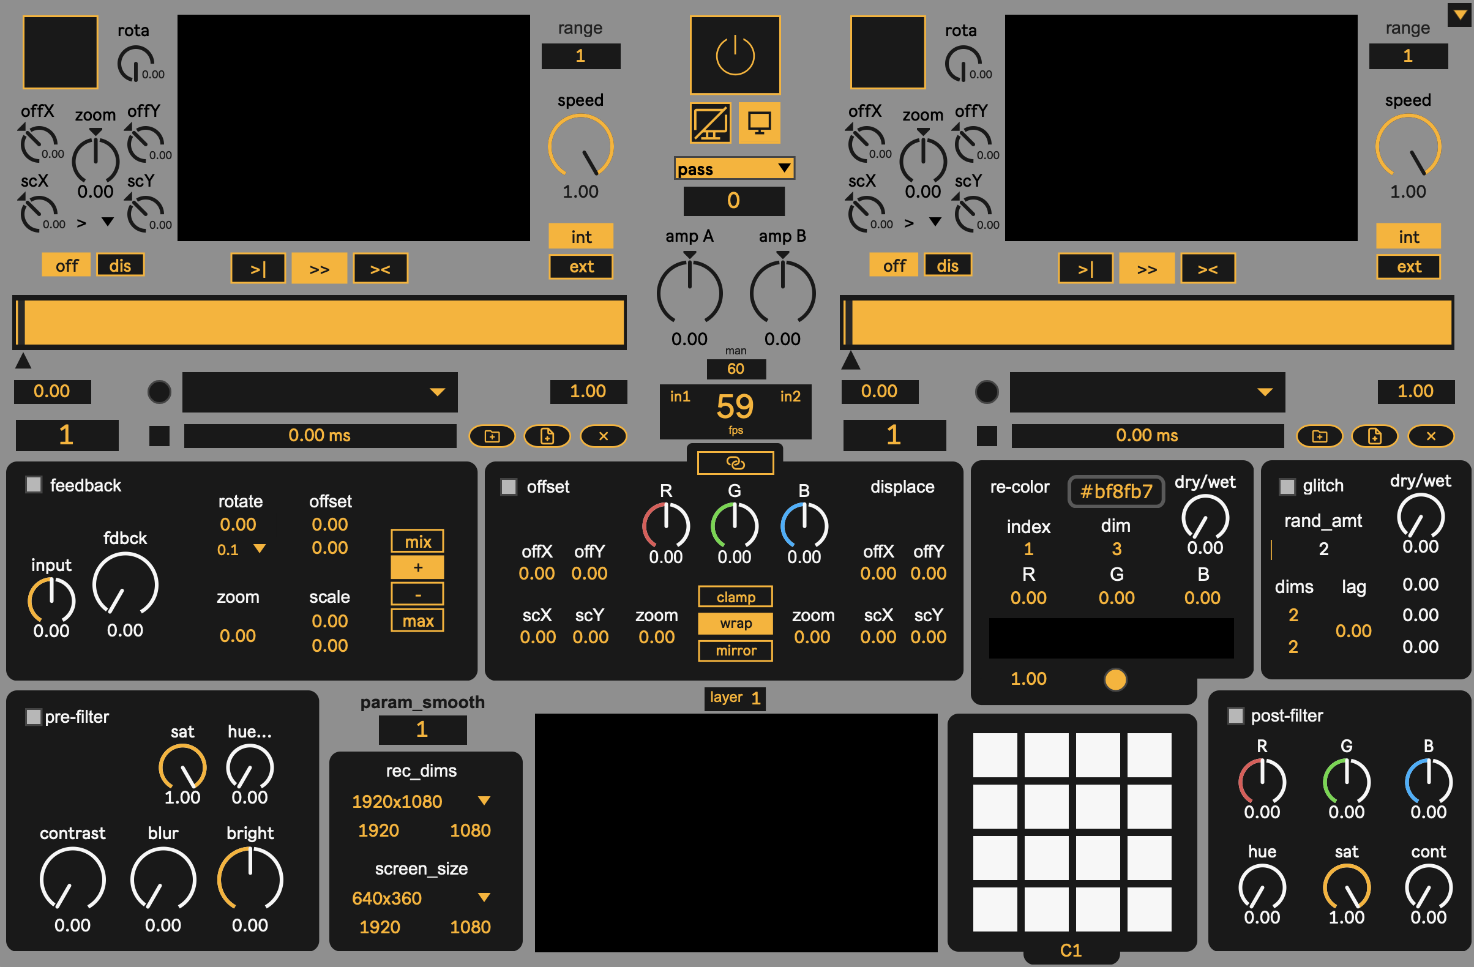
Task: Open the pass mode dropdown
Action: pos(734,168)
